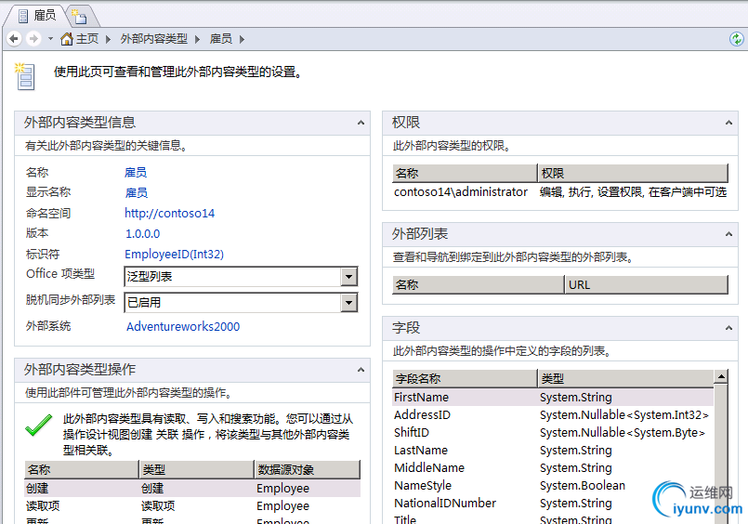Click scroll-up arrow in 字段 list
The image size is (748, 524).
(x=721, y=376)
